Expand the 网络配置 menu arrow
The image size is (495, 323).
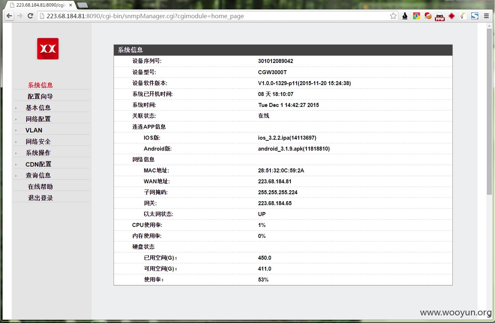click(x=16, y=119)
